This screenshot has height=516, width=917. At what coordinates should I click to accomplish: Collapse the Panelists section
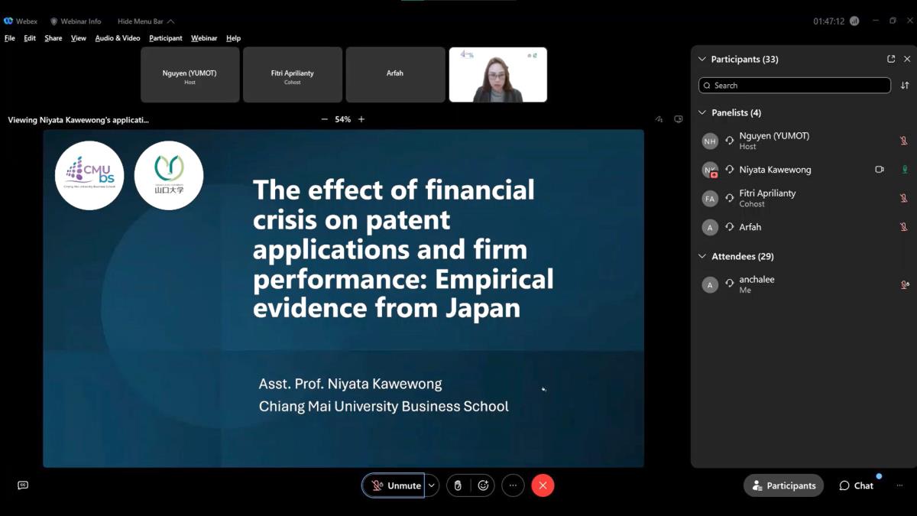pos(702,112)
